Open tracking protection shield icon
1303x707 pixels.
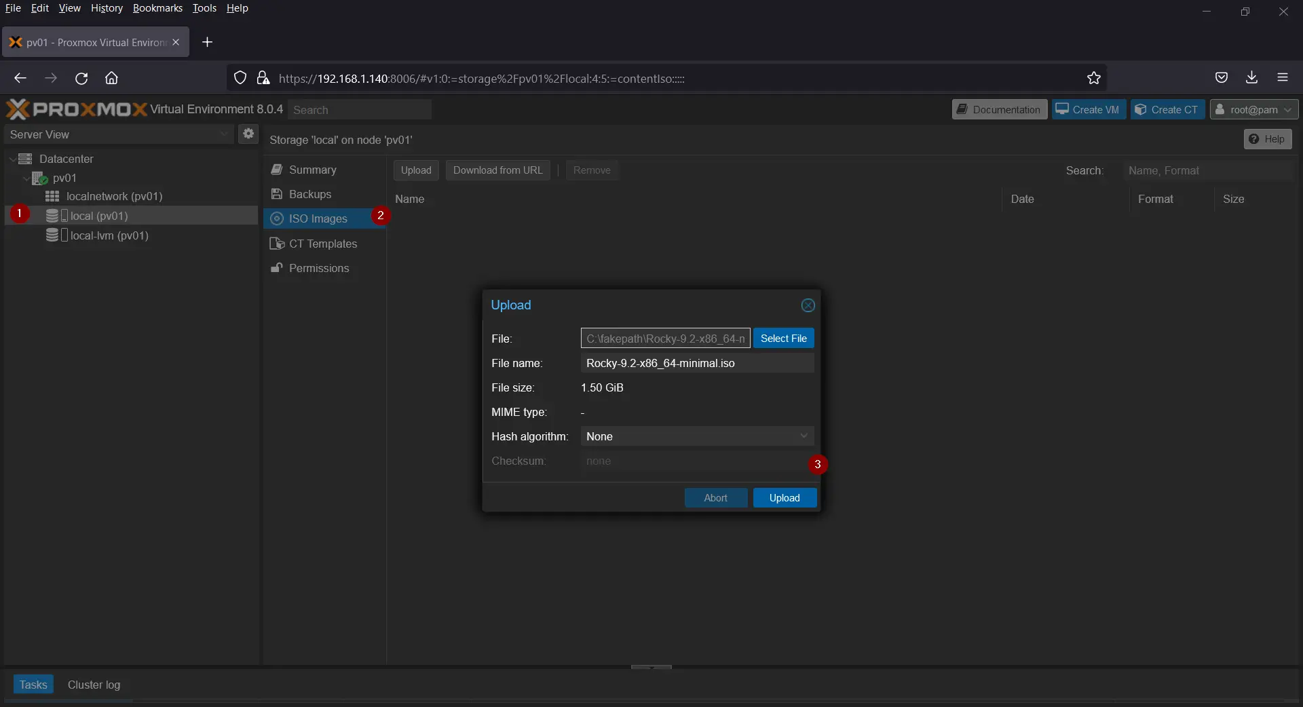(240, 78)
